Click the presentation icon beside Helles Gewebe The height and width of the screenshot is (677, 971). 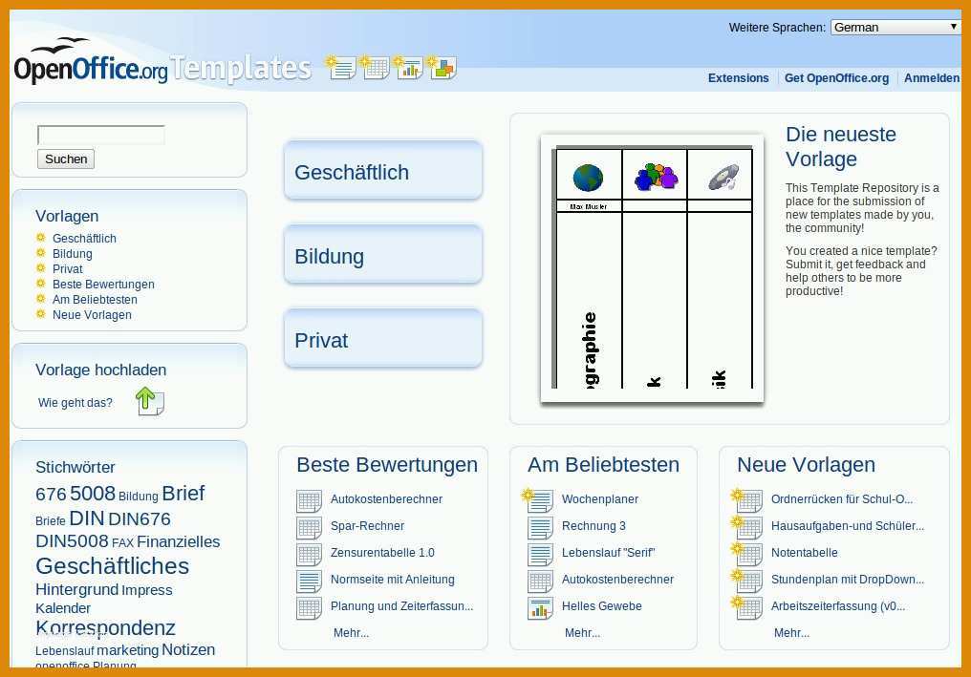(x=540, y=607)
